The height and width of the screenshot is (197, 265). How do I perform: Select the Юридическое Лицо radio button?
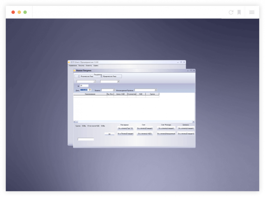click(101, 77)
